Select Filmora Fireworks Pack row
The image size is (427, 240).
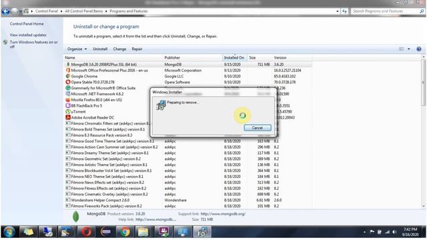tap(188, 206)
